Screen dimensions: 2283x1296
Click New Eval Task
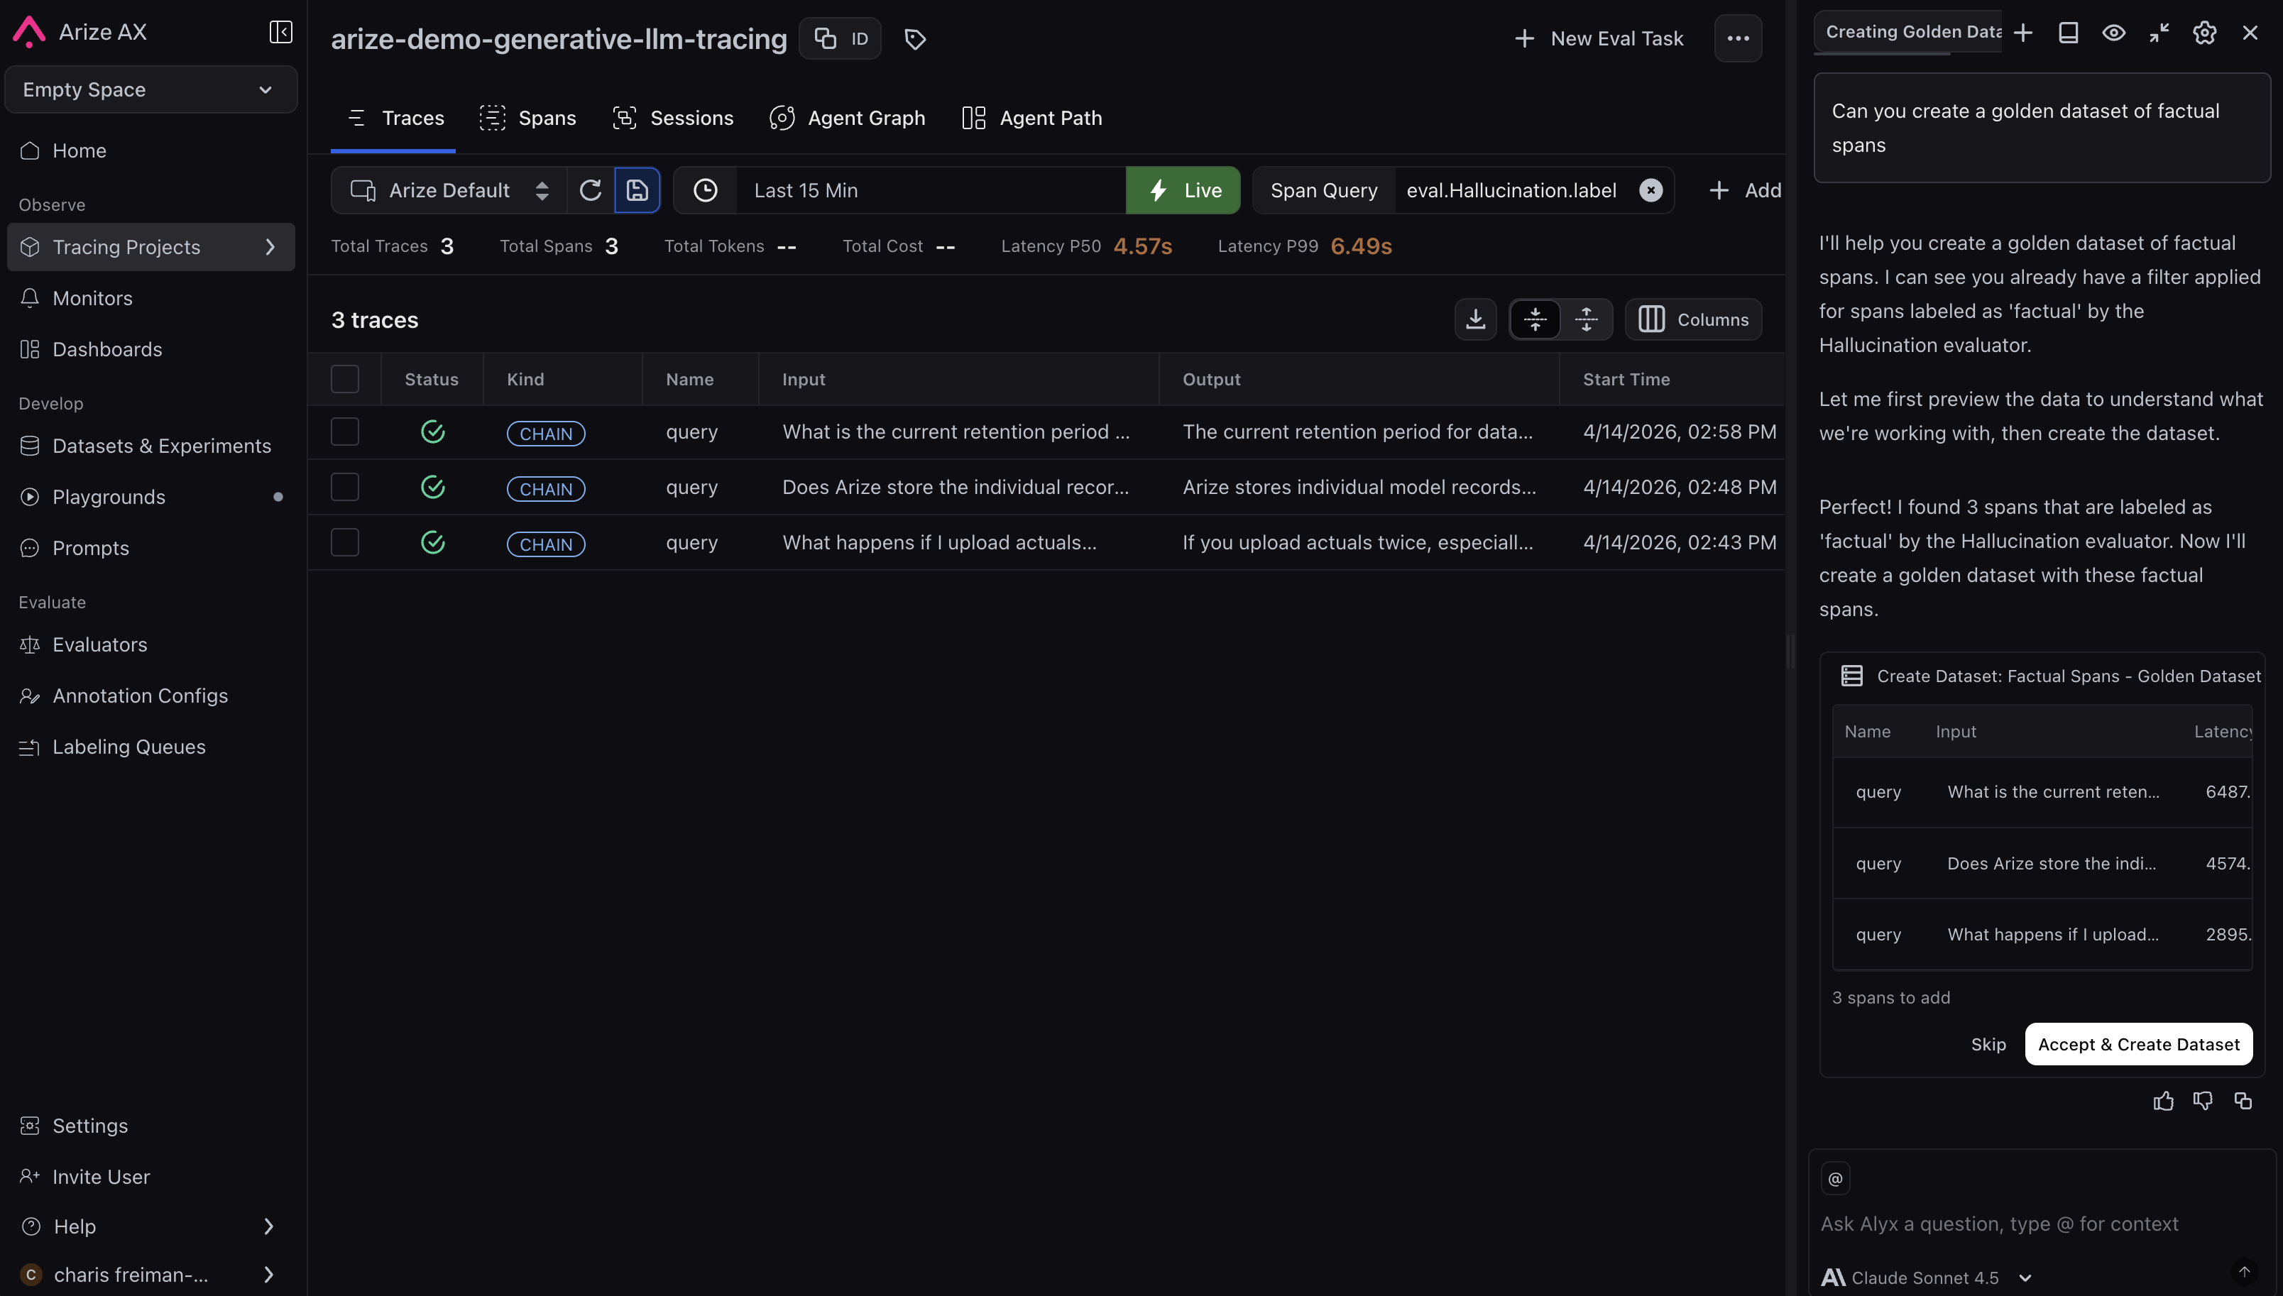pos(1599,38)
